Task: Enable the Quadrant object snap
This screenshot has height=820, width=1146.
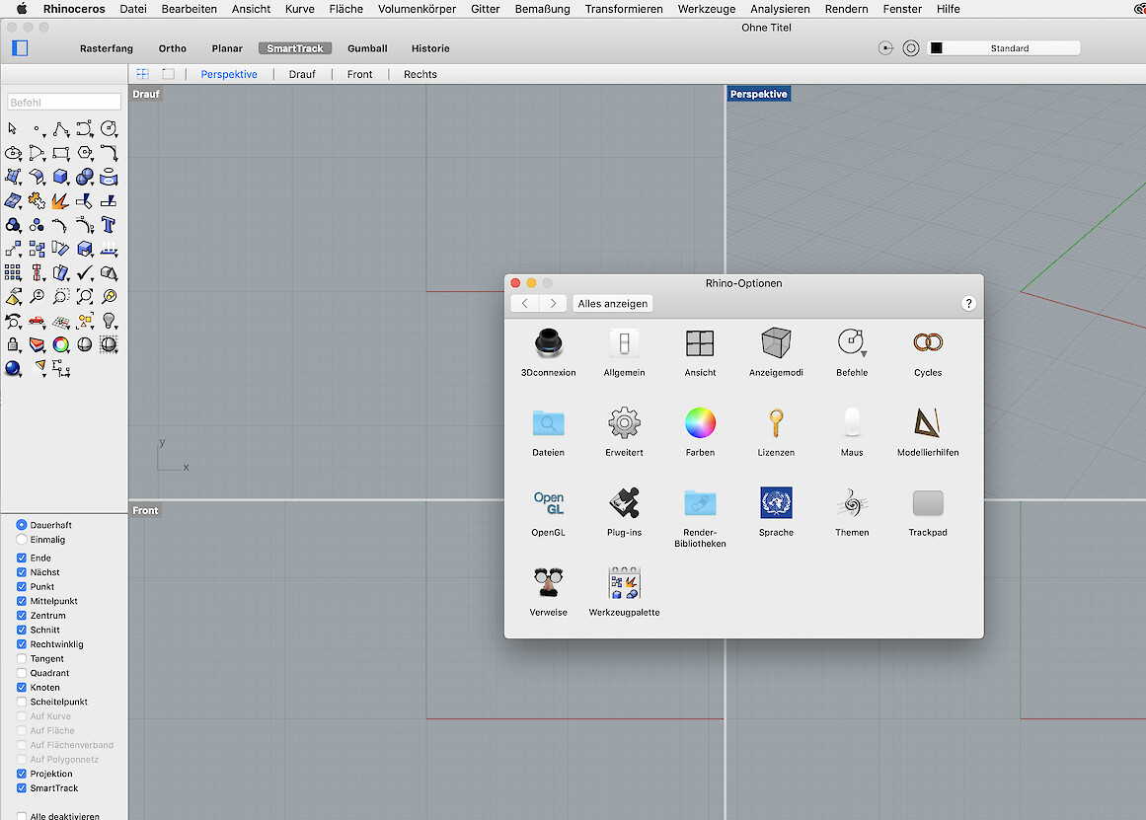Action: (21, 673)
